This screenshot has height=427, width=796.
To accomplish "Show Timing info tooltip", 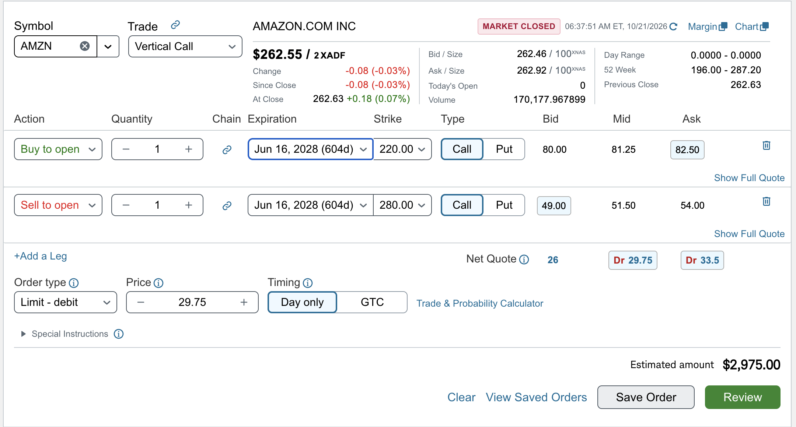I will point(308,283).
